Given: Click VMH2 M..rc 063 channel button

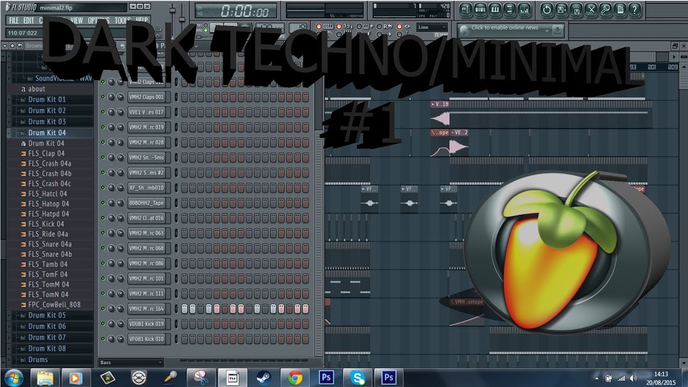Looking at the screenshot, I should tap(146, 233).
